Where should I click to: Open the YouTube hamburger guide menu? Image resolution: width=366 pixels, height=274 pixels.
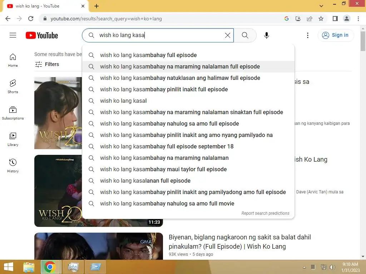(x=13, y=35)
